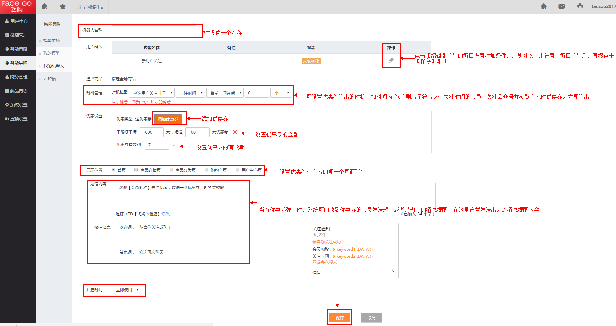Viewport: 616px width, 326px height.
Task: Click the top-right home icon
Action: (544, 6)
